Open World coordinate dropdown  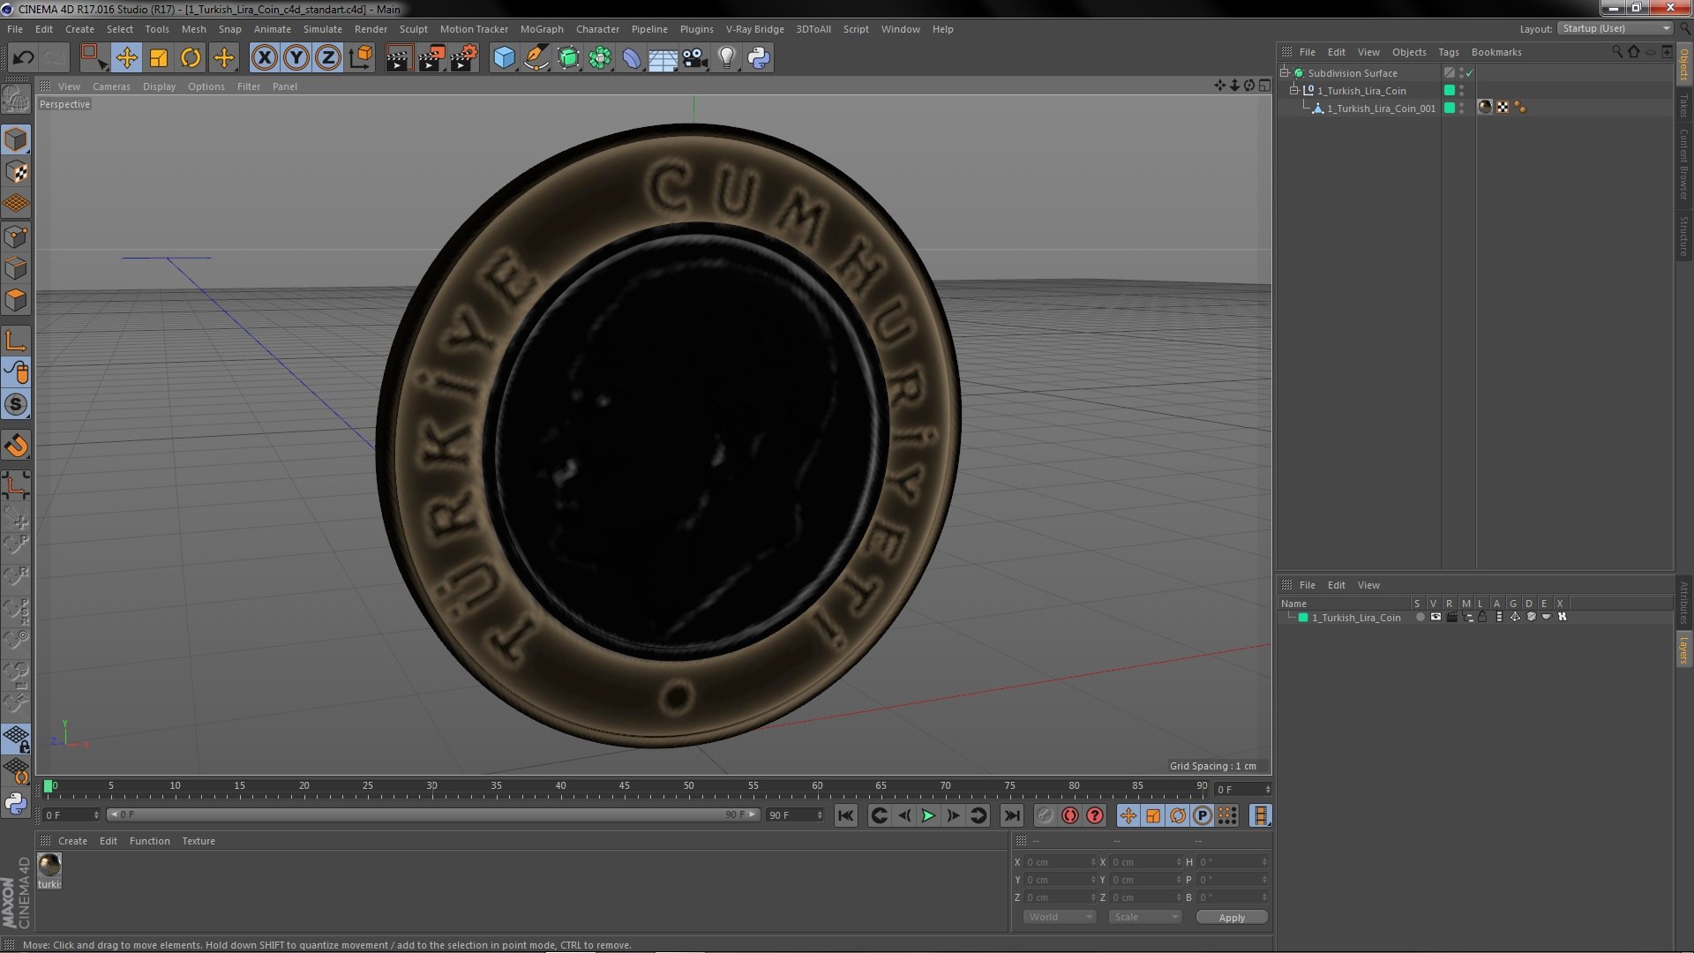1060,918
